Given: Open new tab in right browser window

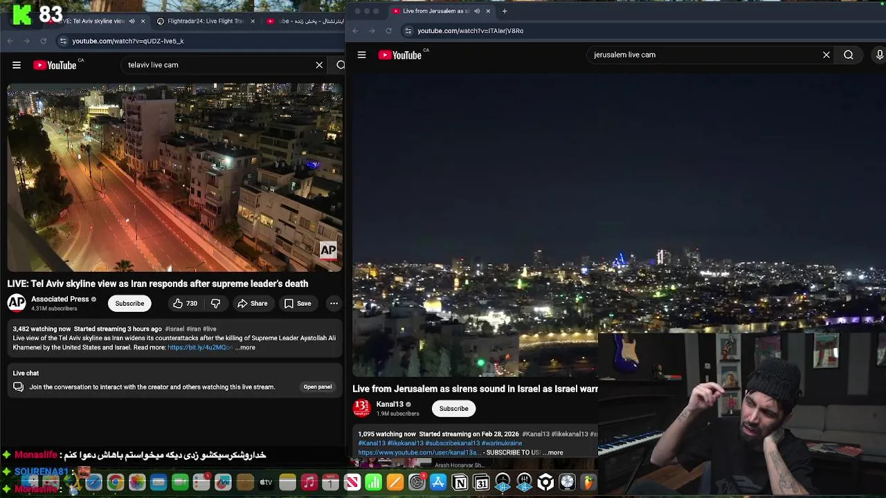Looking at the screenshot, I should tap(505, 11).
